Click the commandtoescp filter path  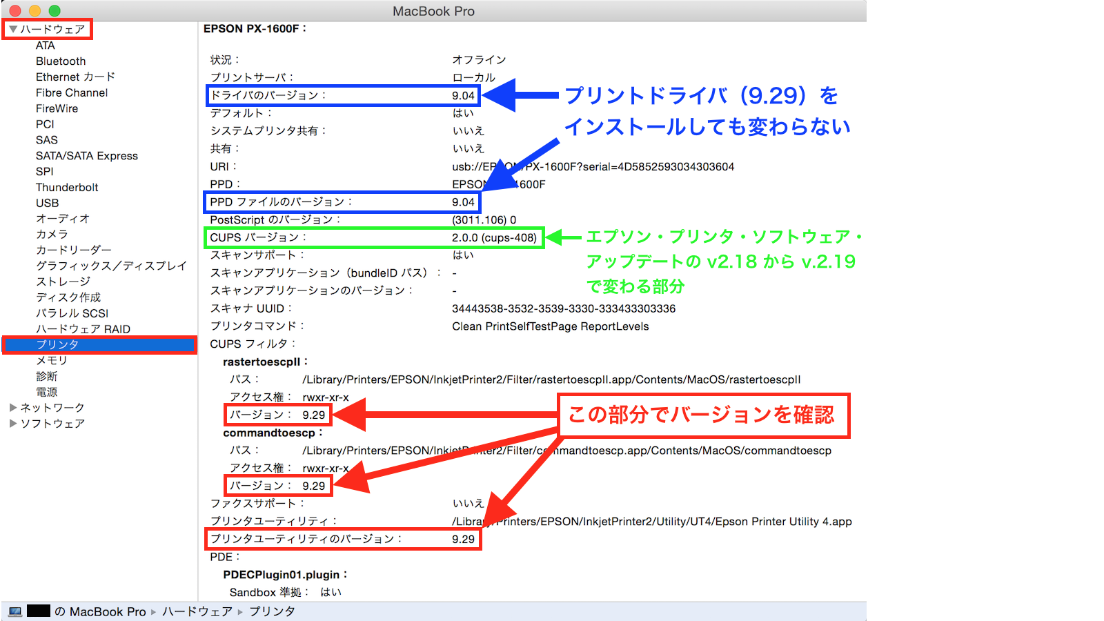pyautogui.click(x=567, y=451)
